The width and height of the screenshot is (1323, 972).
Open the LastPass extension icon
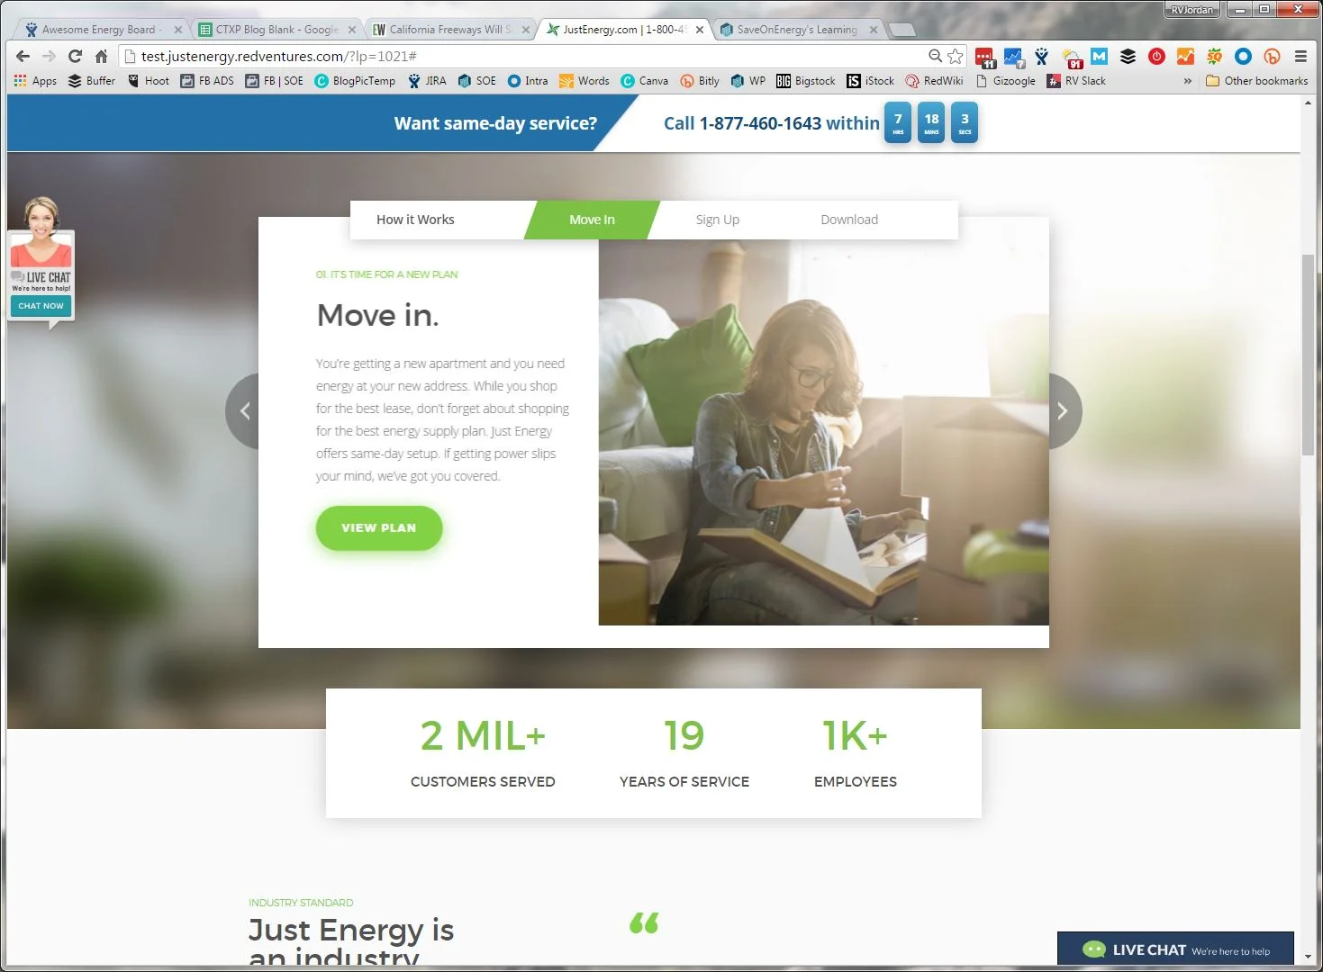pos(984,58)
